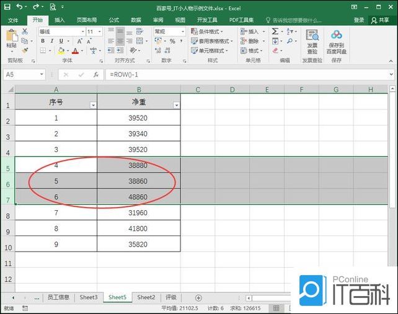Image resolution: width=398 pixels, height=314 pixels.
Task: Open the 净重 column filter dropdown
Action: (176, 105)
